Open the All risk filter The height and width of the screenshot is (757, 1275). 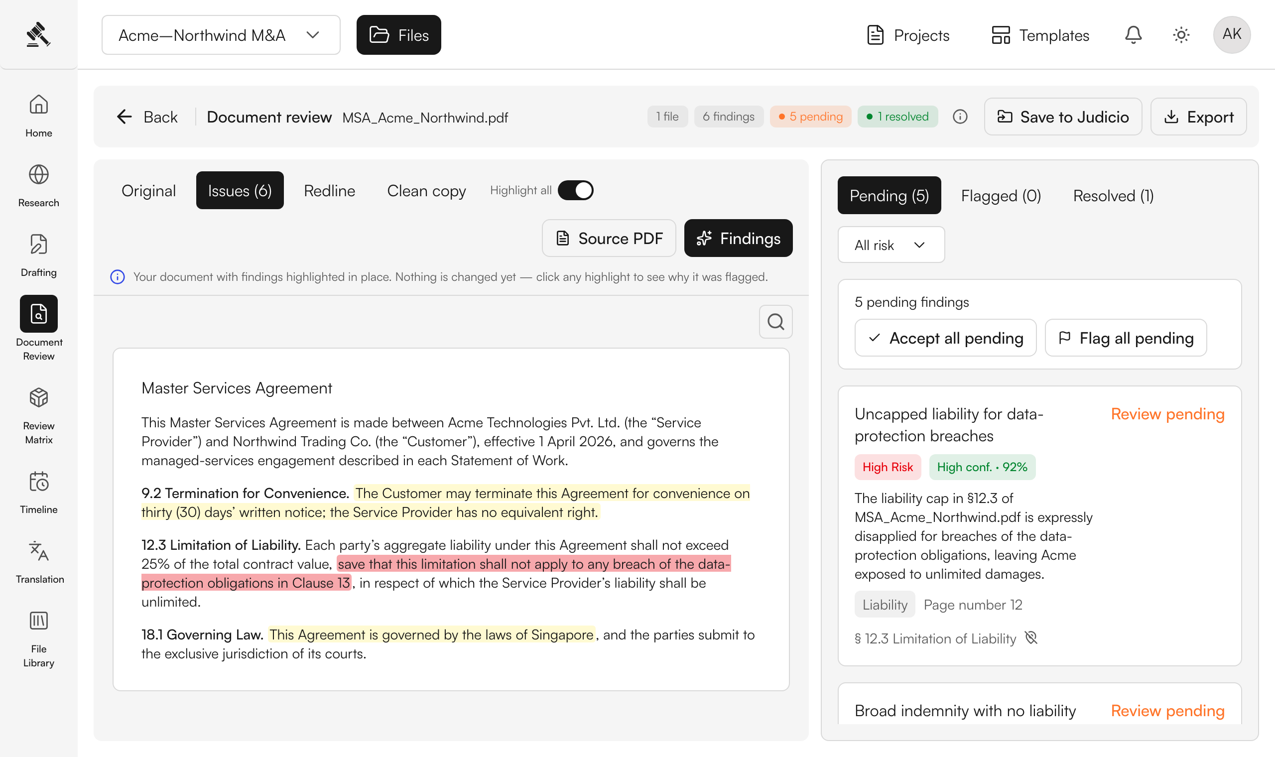(x=891, y=245)
